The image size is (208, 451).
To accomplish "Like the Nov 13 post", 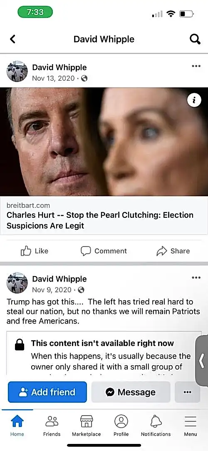I will [x=35, y=251].
